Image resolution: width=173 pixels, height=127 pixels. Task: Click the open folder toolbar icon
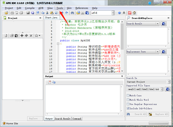(x=6, y=13)
